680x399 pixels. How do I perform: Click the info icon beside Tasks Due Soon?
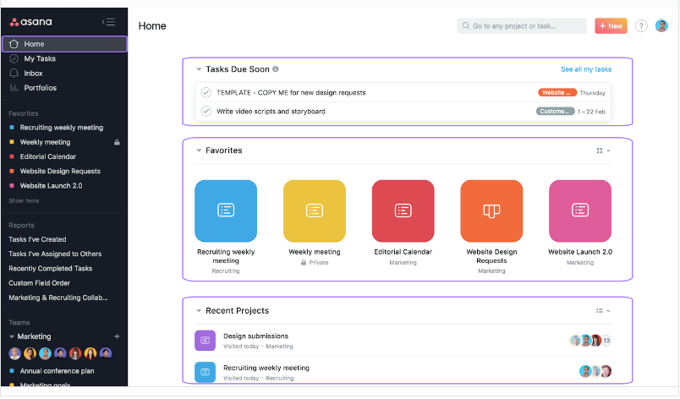(276, 69)
